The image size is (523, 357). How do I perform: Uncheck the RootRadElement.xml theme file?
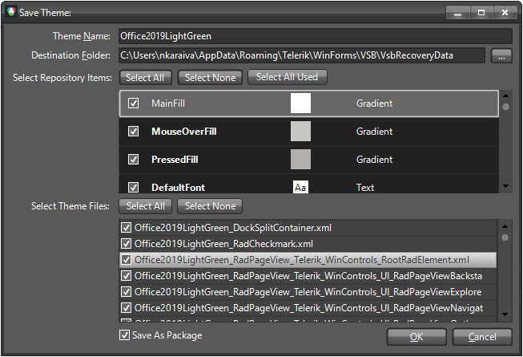[126, 260]
